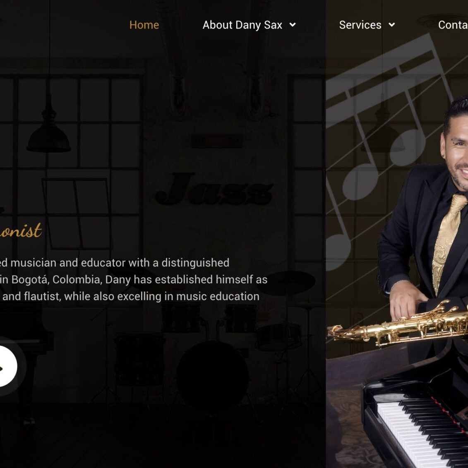Click the hanging pendant lamp at left
Image resolution: width=468 pixels, height=468 pixels.
pos(48,131)
